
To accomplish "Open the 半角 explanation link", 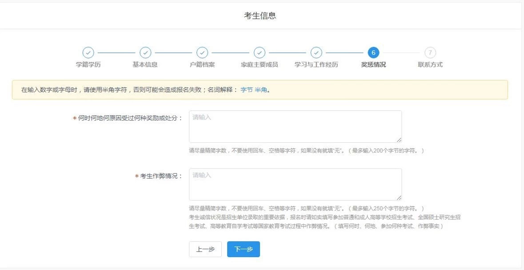I will 261,90.
